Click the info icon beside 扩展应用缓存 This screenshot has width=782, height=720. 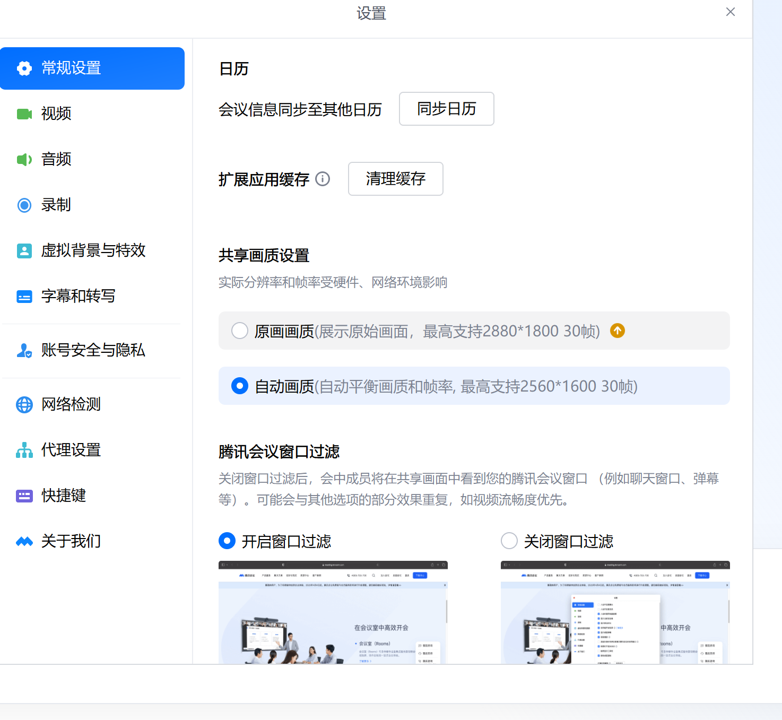point(323,179)
